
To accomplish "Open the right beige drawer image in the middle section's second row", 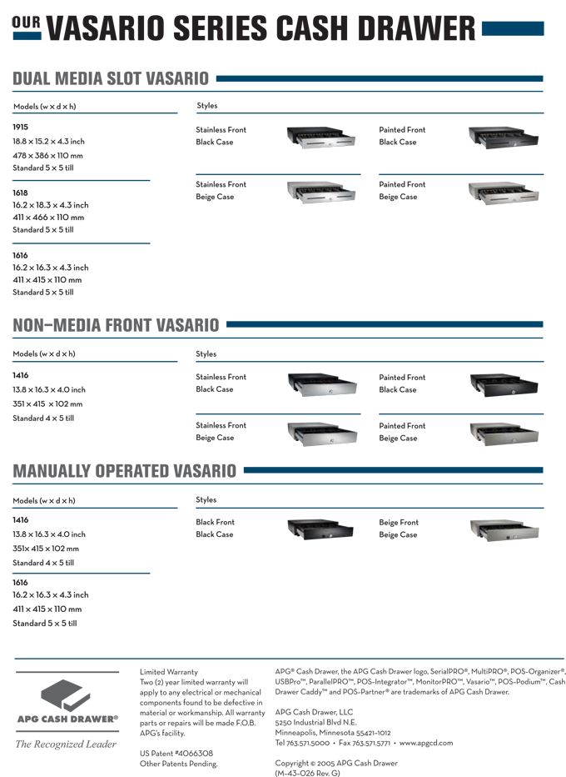I will [x=498, y=435].
